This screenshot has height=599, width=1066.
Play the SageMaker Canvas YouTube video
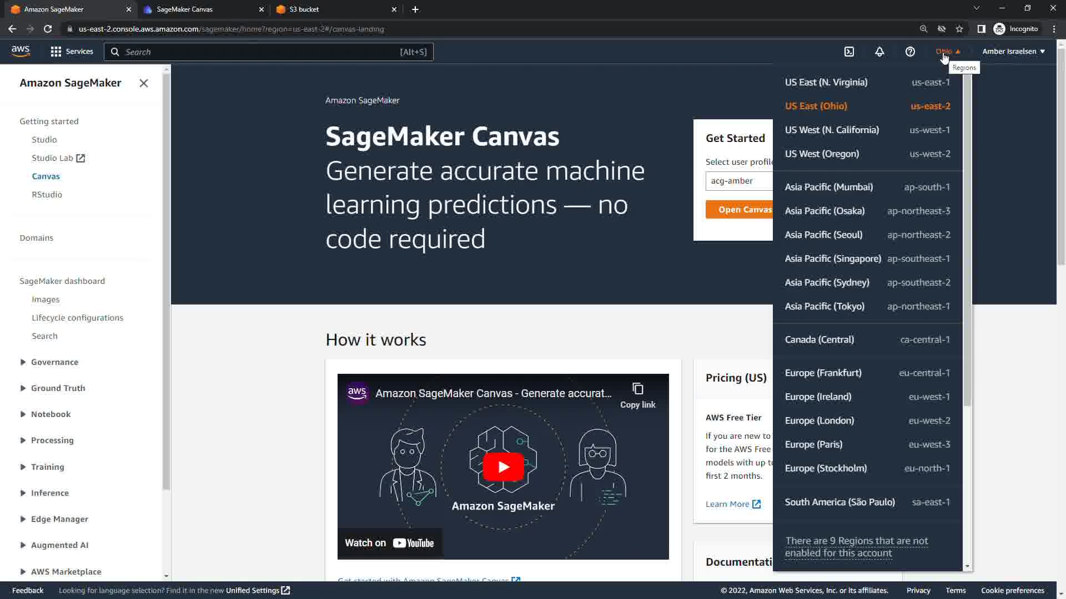tap(503, 466)
